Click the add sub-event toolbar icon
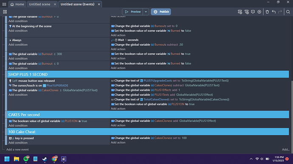Image resolution: width=293 pixels, height=164 pixels. tap(246, 12)
